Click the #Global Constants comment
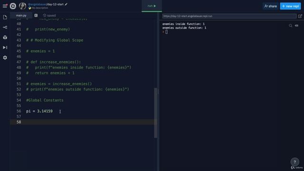Screen dimensions: 304x171 [x=45, y=100]
